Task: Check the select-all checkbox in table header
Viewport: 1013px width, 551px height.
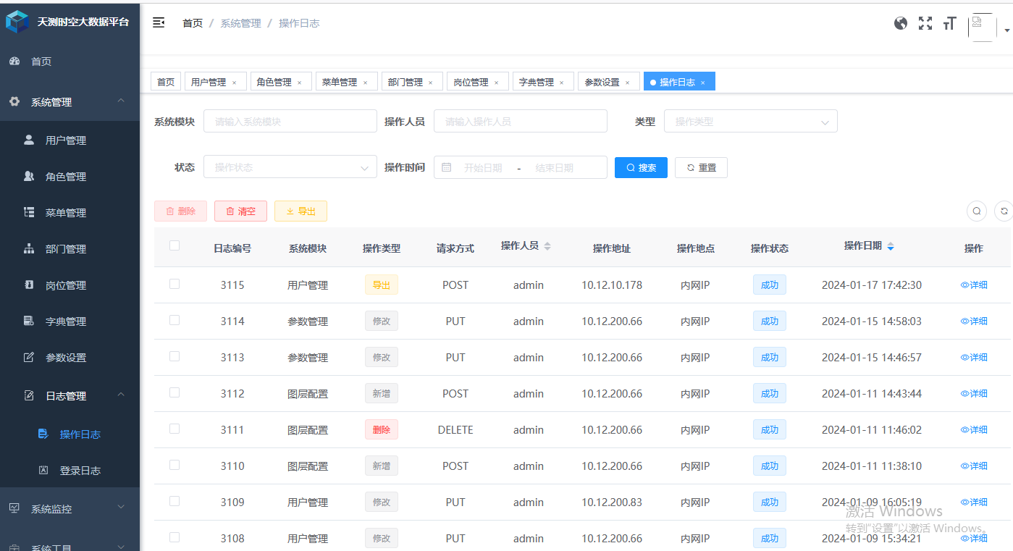Action: coord(174,245)
